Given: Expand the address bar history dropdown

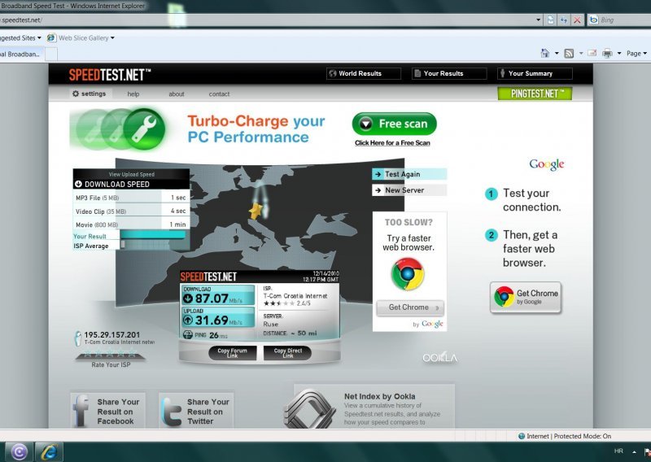Looking at the screenshot, I should [538, 20].
